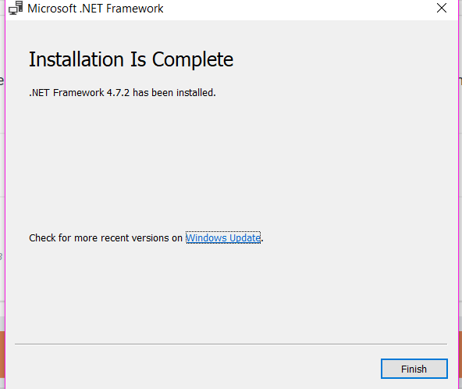This screenshot has height=389, width=462.
Task: Click the word 'Framework' in the title bar
Action: [x=135, y=9]
